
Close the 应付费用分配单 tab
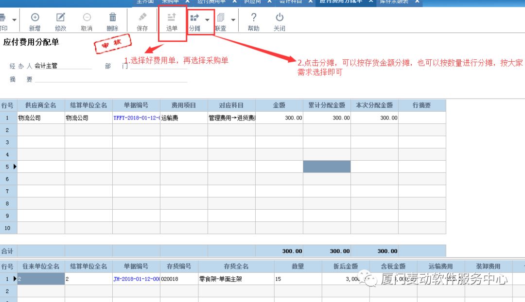pyautogui.click(x=371, y=1)
